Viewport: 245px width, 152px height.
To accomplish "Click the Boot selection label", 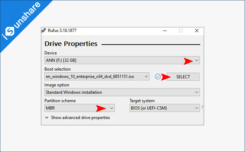I will click(x=57, y=69).
